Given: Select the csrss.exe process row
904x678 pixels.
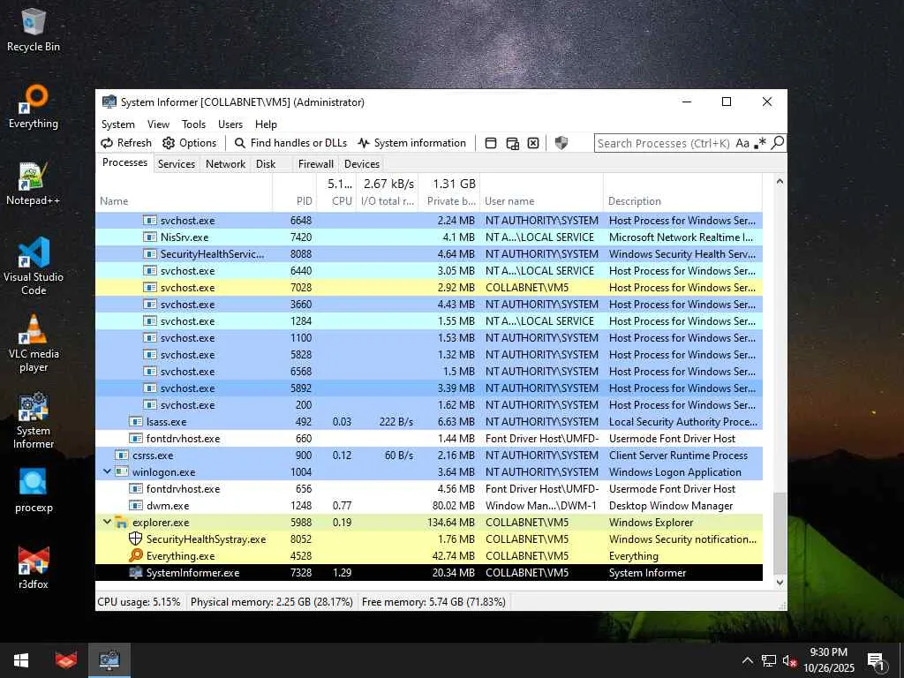Looking at the screenshot, I should tap(429, 456).
